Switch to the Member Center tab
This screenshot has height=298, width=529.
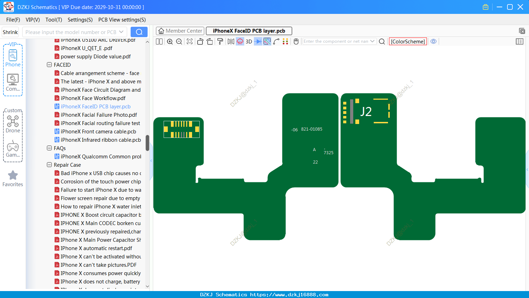click(180, 31)
